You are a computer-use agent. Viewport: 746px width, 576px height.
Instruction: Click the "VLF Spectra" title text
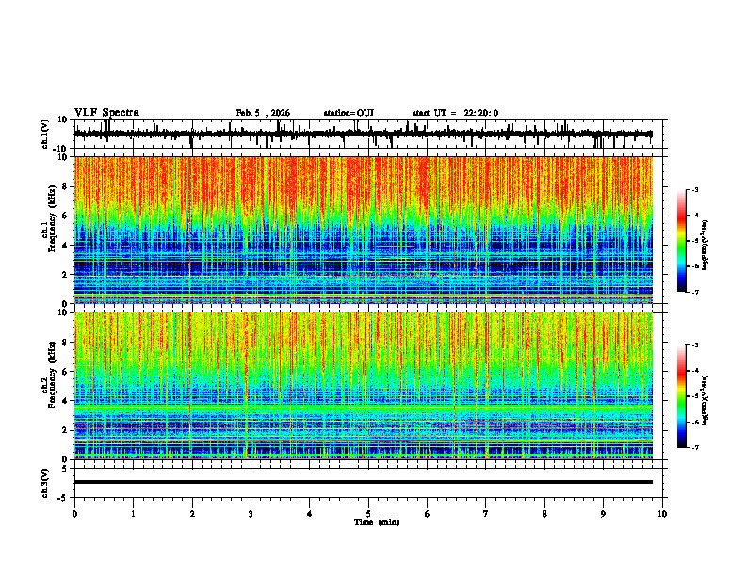[106, 113]
